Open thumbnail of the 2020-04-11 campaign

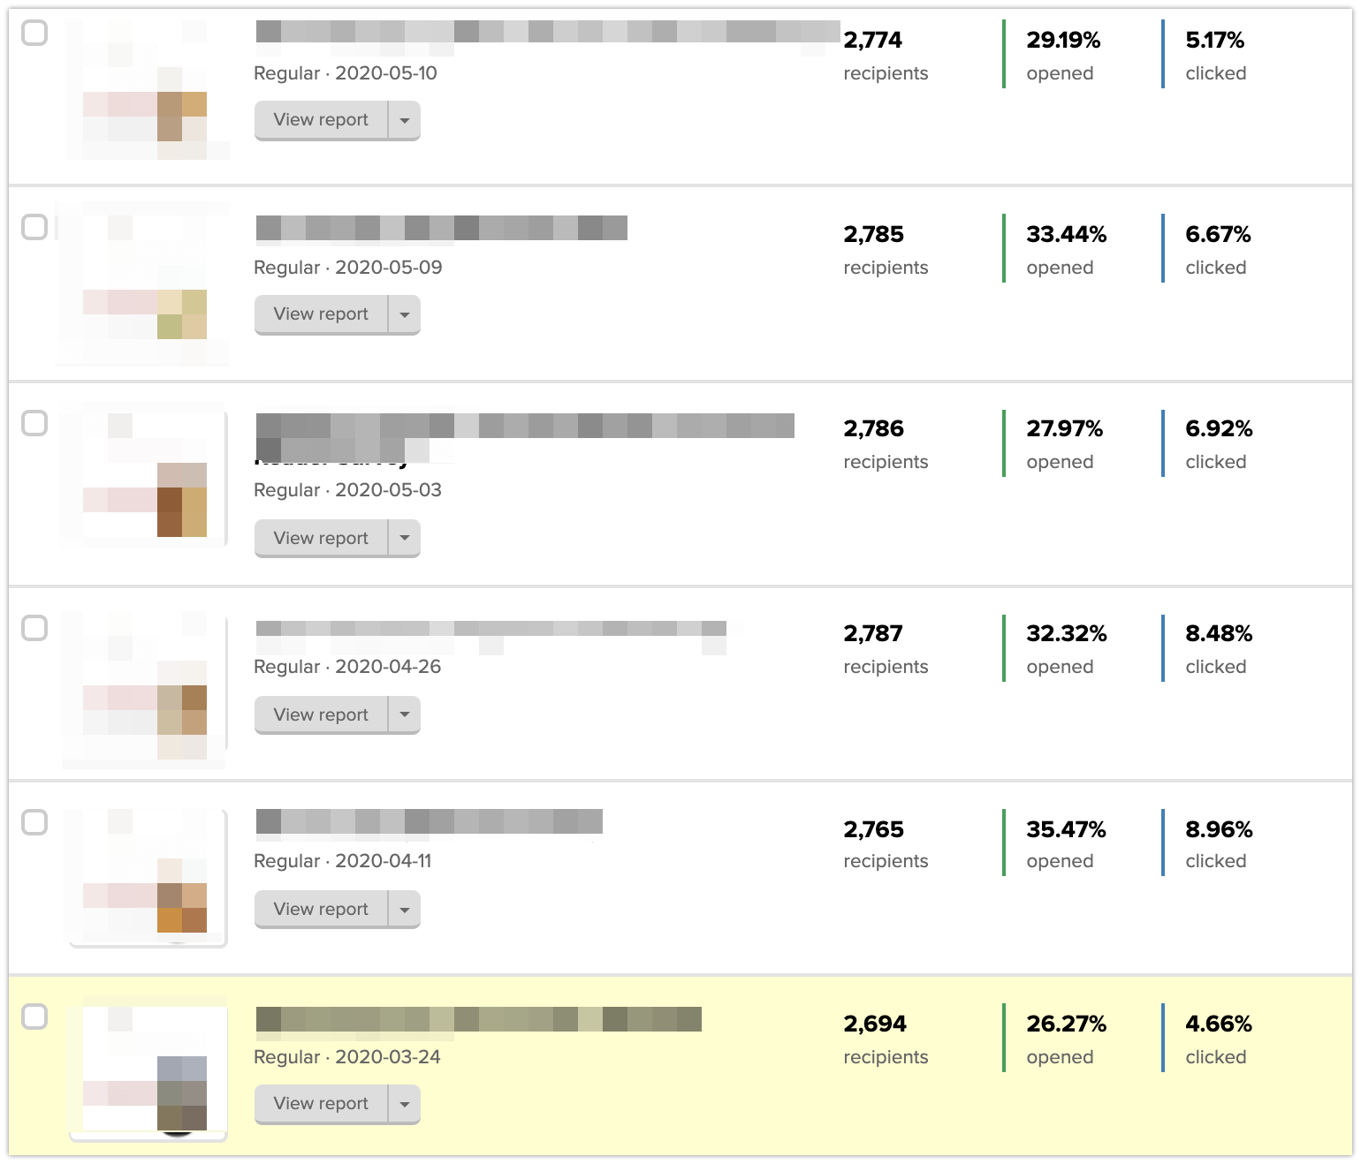[x=148, y=877]
